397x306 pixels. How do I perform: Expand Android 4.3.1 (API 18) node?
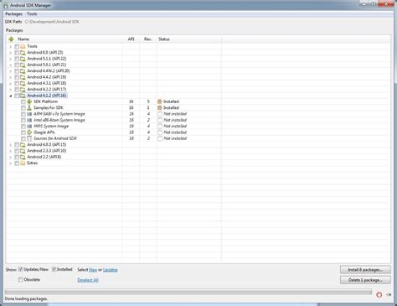(x=11, y=83)
